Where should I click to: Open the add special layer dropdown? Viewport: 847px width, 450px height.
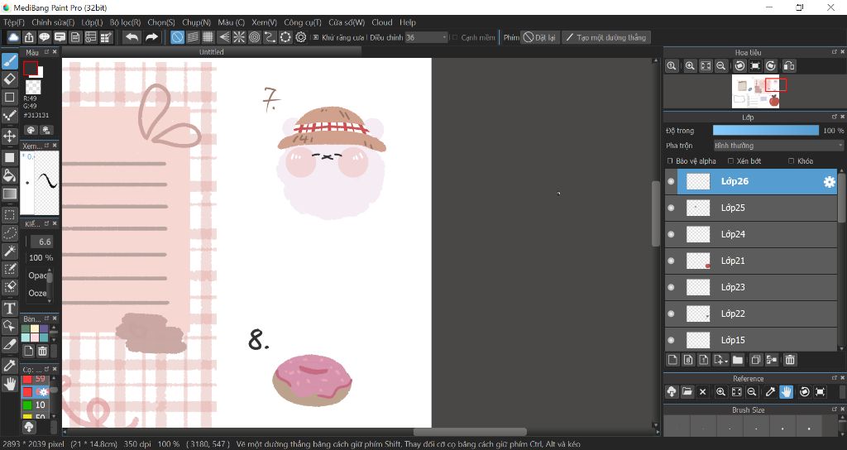pyautogui.click(x=721, y=360)
